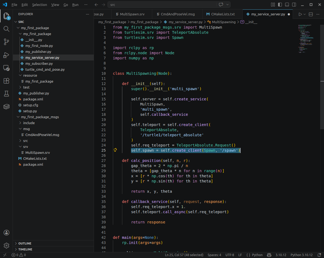Viewport: 324px width, 258px height.
Task: Open the Search view in activity bar
Action: [x=6, y=29]
